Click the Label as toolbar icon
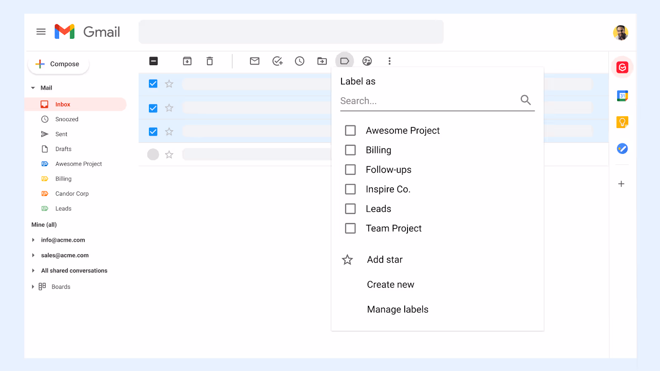The height and width of the screenshot is (371, 660). 344,61
